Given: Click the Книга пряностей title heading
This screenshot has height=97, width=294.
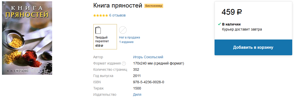Looking at the screenshot, I should (x=118, y=6).
